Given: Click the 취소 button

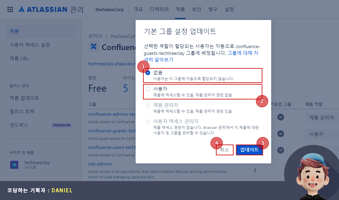Looking at the screenshot, I should (225, 150).
